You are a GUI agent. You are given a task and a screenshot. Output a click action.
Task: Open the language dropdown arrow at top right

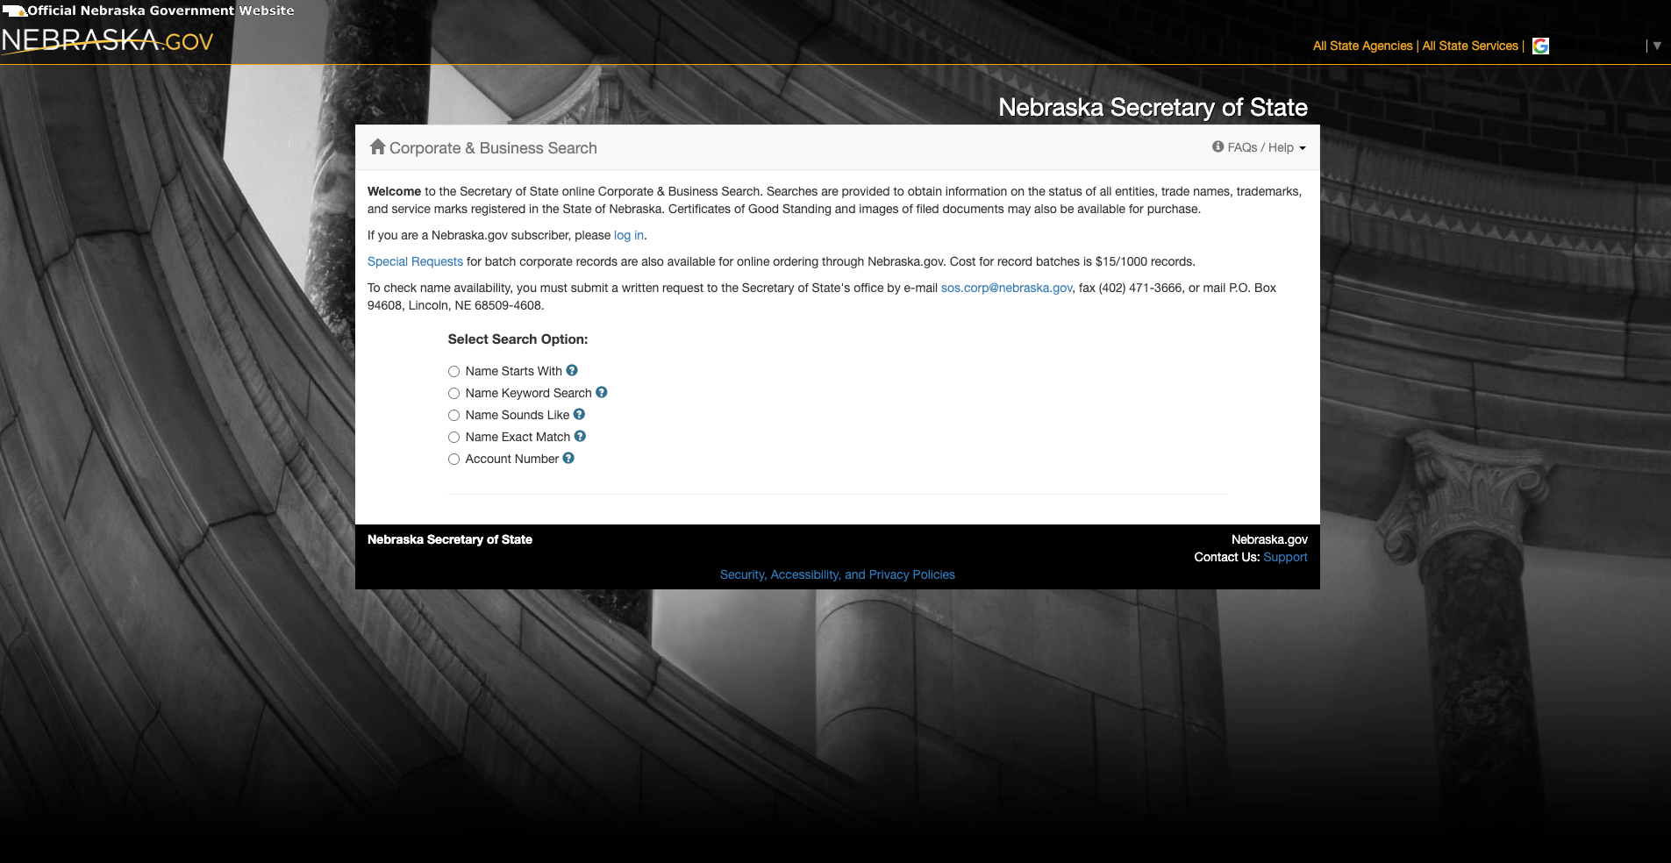click(1657, 46)
